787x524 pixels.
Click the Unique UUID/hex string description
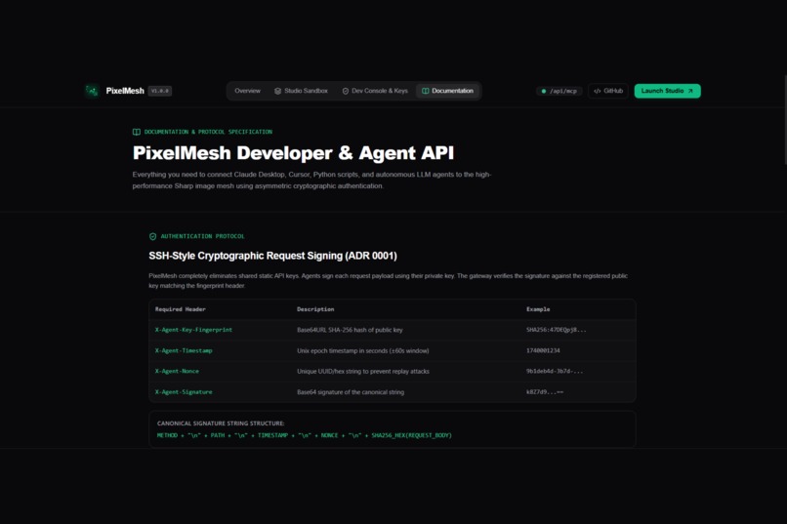coord(363,372)
